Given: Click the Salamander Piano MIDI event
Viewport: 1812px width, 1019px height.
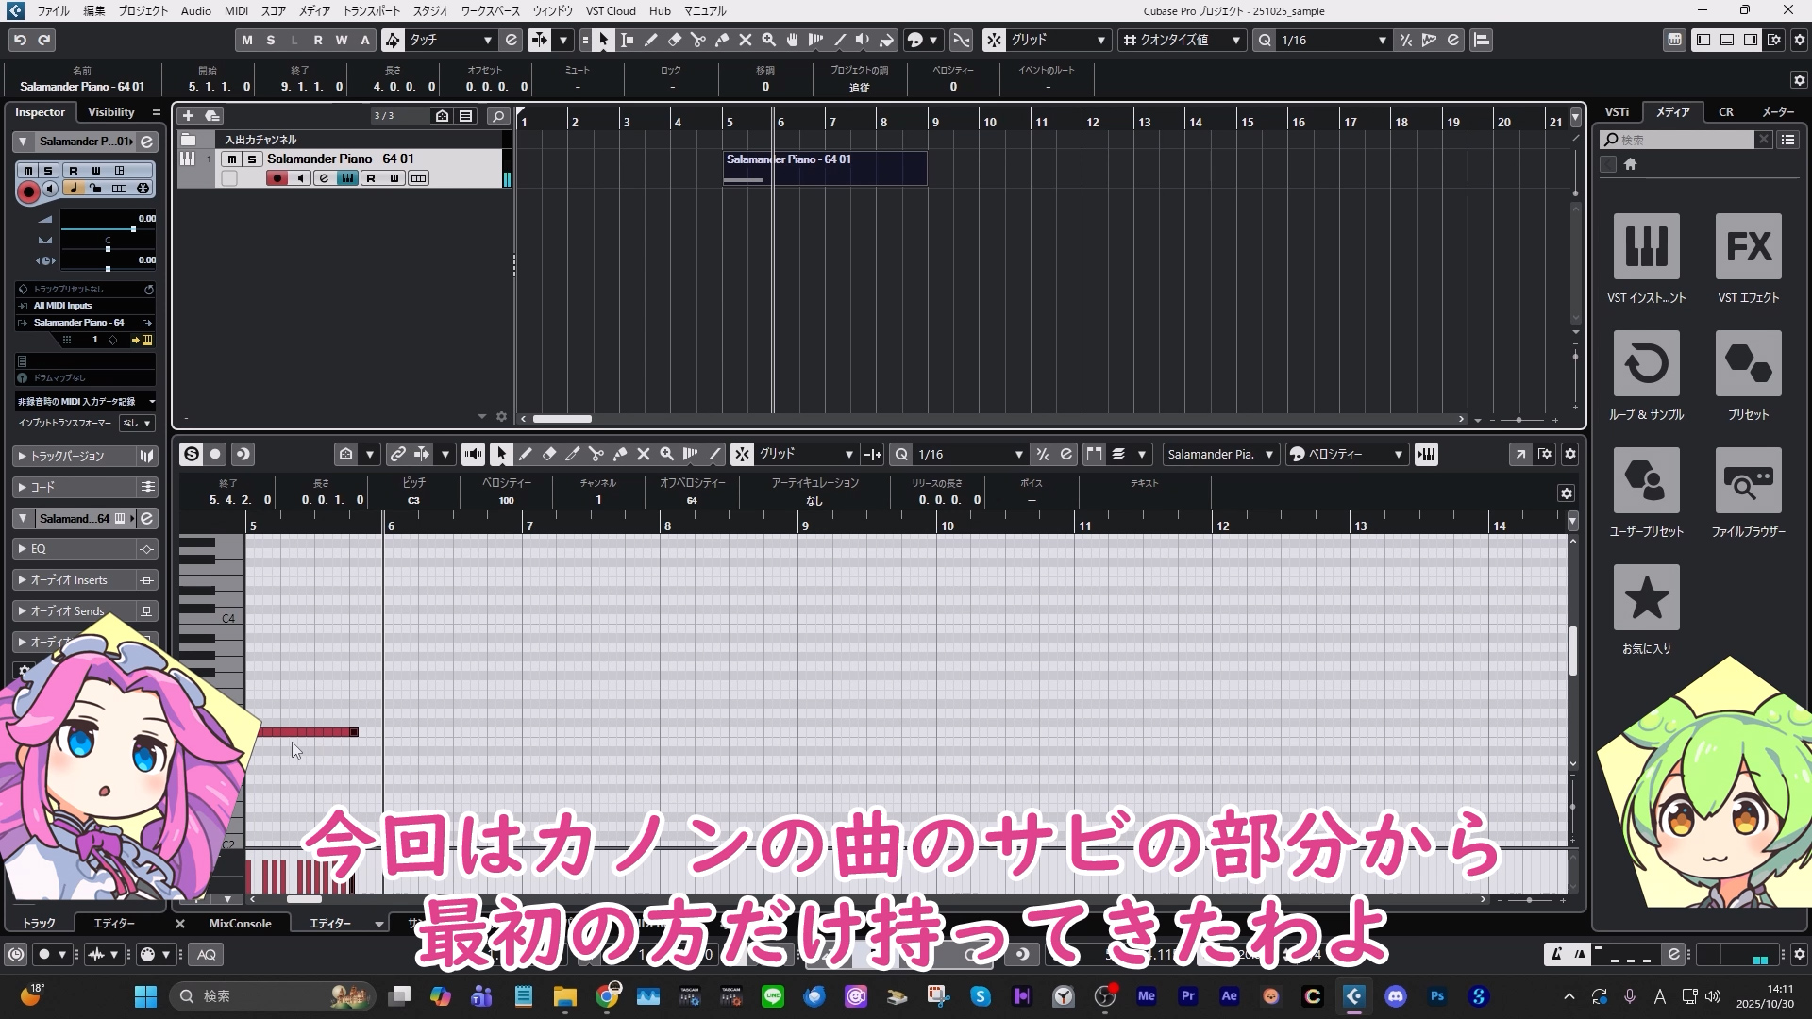Looking at the screenshot, I should click(x=824, y=167).
